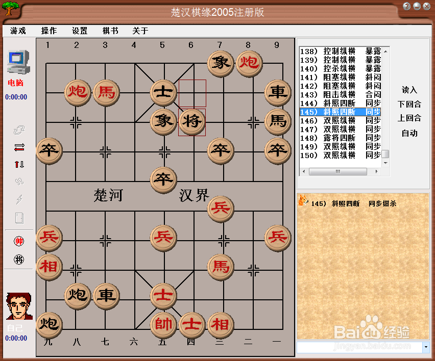Image resolution: width=435 pixels, height=361 pixels.
Task: Click the list scroll down arrow
Action: (385, 163)
